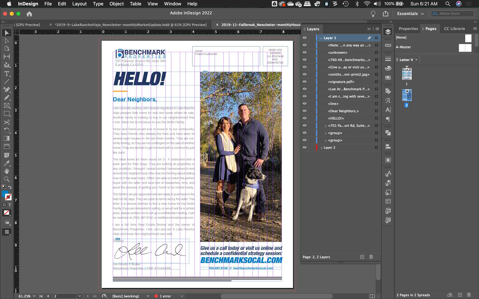Create new layer in Layers panel

362,257
